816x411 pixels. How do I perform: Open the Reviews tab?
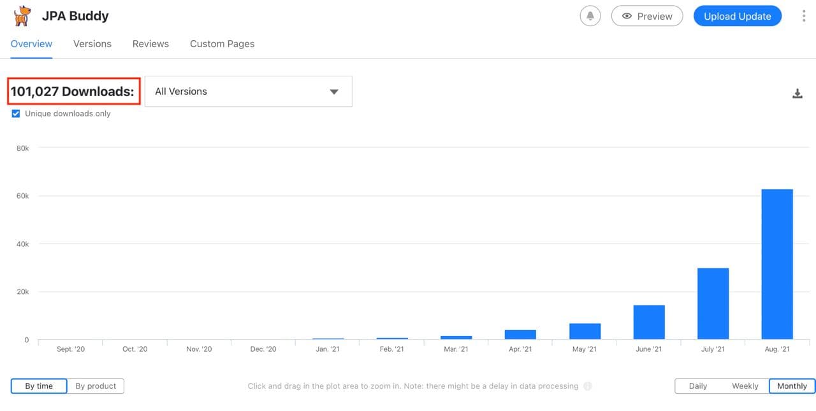click(x=150, y=44)
